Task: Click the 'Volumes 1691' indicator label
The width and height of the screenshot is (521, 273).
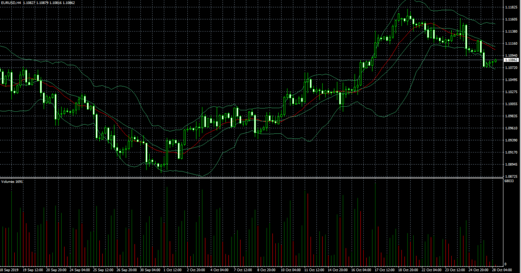Action: pyautogui.click(x=12, y=181)
